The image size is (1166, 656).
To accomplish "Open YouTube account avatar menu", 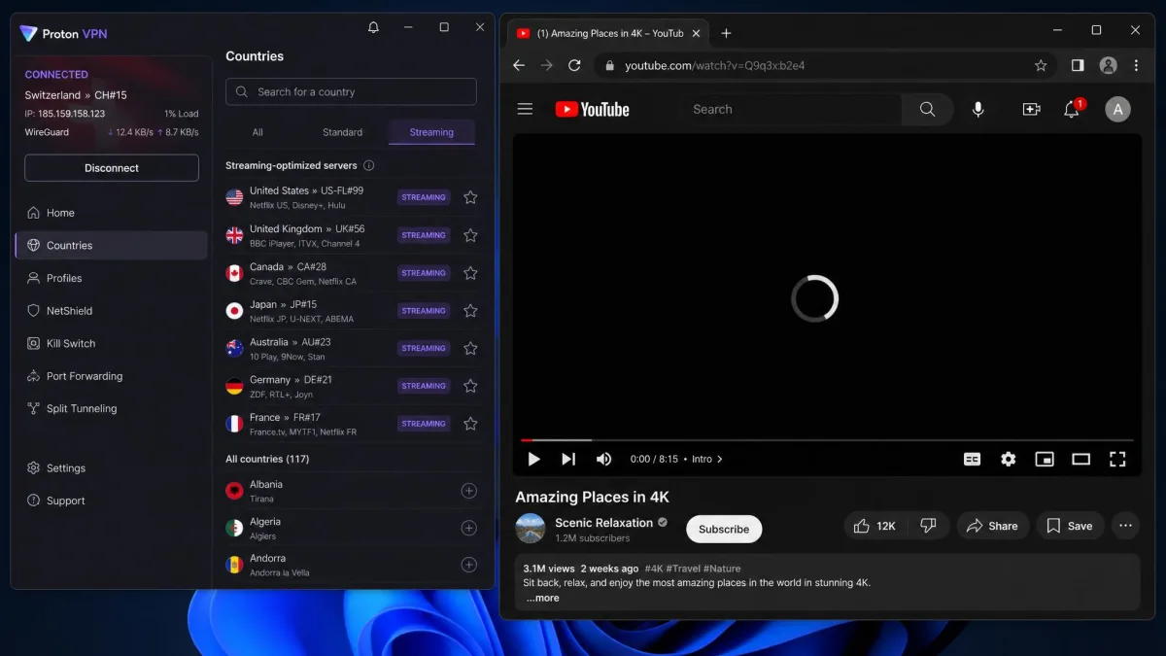I will click(x=1117, y=110).
